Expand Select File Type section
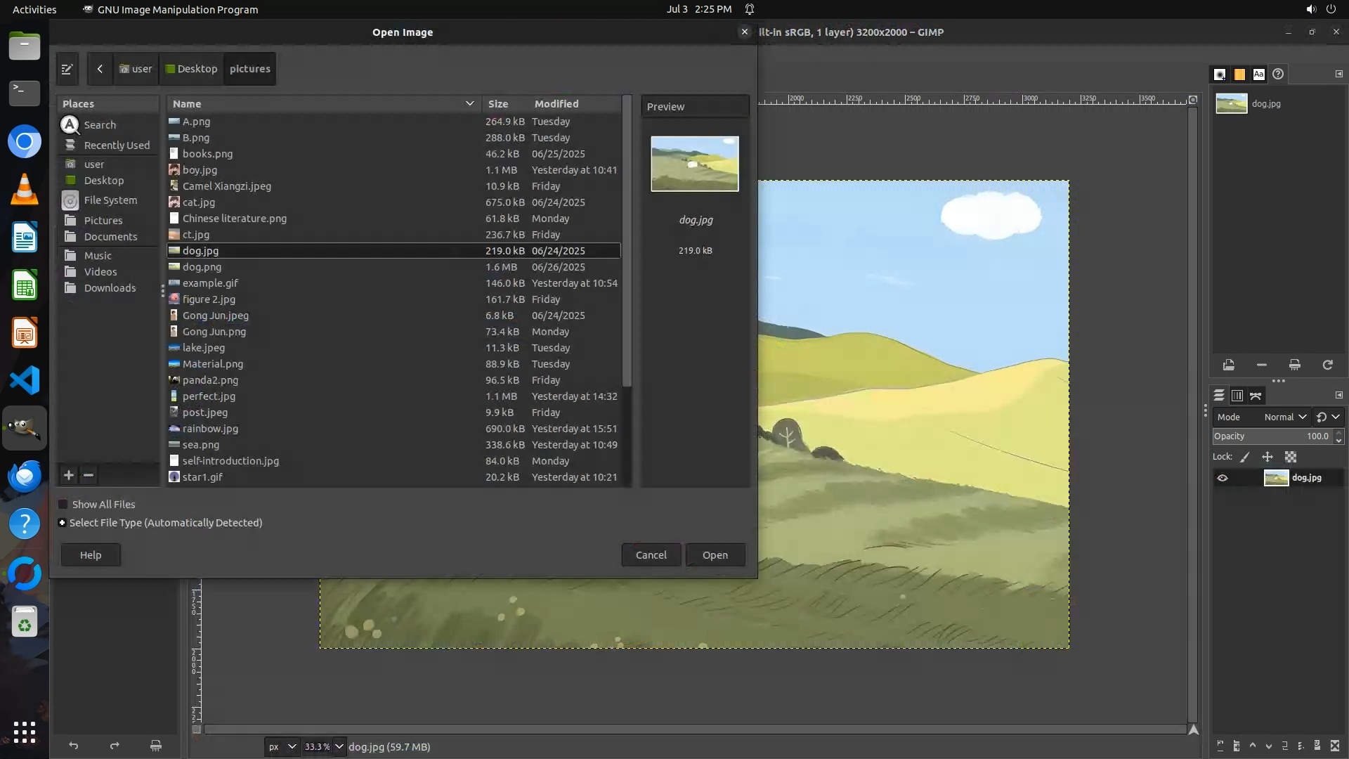This screenshot has width=1349, height=759. click(x=63, y=523)
